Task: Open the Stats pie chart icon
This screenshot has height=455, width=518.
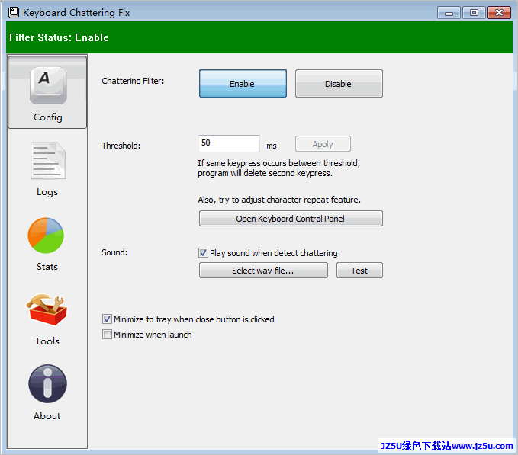Action: tap(46, 236)
